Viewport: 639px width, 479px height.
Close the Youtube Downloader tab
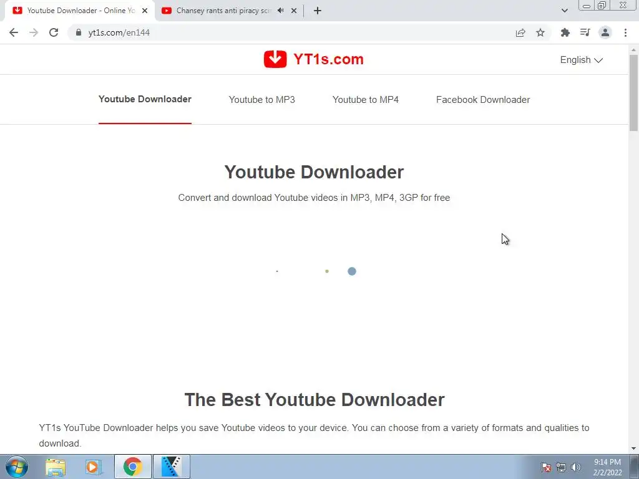pyautogui.click(x=145, y=11)
